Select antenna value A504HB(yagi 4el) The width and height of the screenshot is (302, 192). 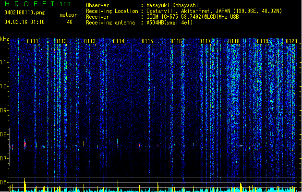coord(169,23)
